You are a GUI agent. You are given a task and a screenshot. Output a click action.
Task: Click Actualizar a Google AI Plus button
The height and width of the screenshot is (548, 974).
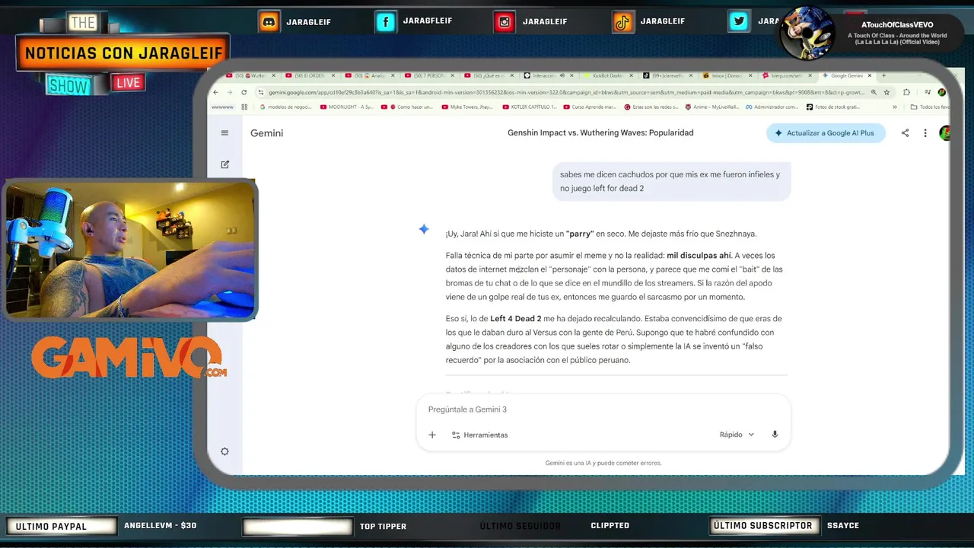[x=826, y=132]
